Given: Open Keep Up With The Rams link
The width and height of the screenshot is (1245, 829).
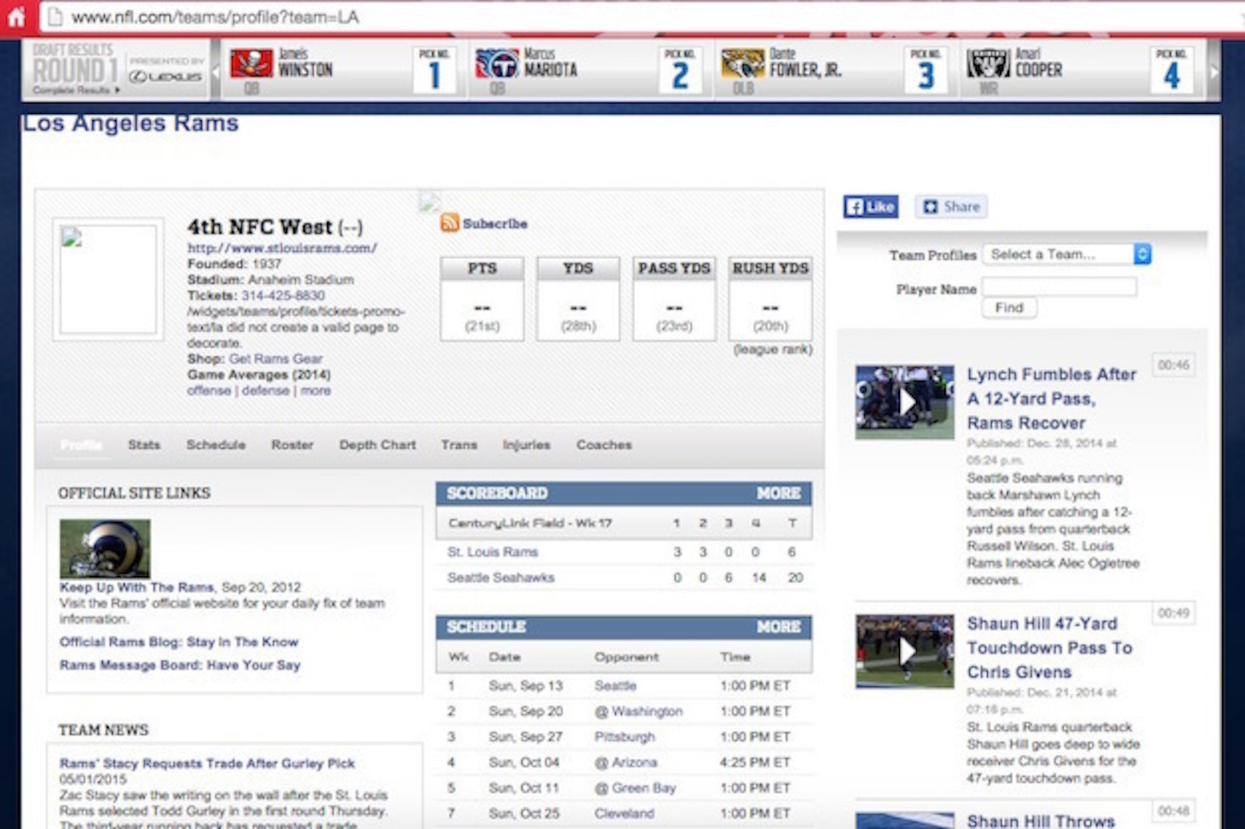Looking at the screenshot, I should (136, 587).
